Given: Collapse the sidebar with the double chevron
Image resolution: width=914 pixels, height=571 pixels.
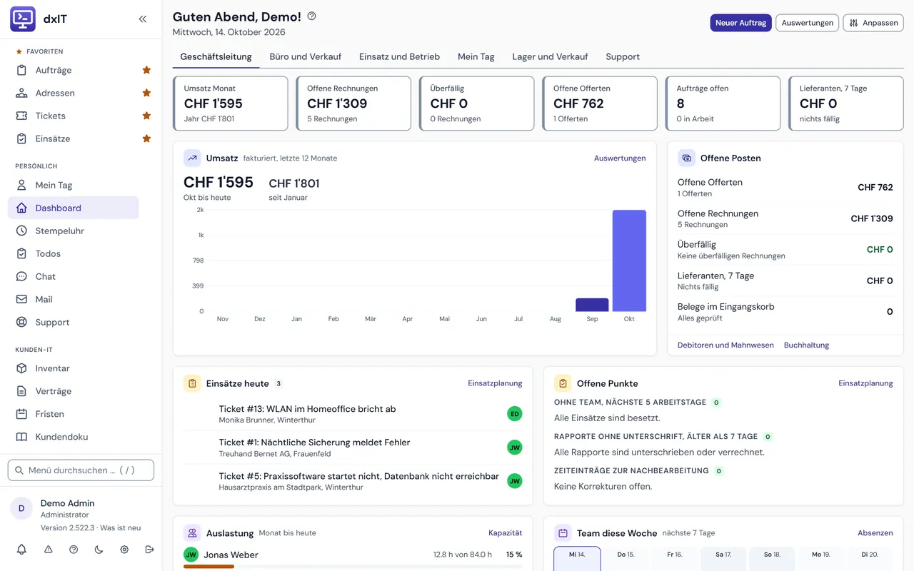Looking at the screenshot, I should click(x=143, y=19).
